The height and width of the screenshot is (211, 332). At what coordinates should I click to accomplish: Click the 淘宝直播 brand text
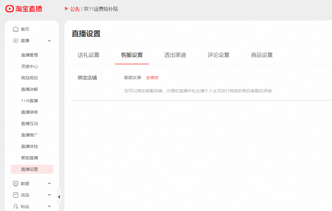[x=29, y=9]
